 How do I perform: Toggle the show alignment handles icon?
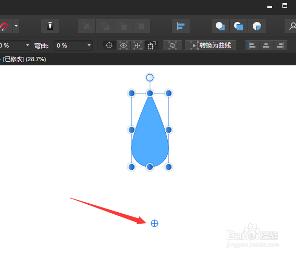138,45
